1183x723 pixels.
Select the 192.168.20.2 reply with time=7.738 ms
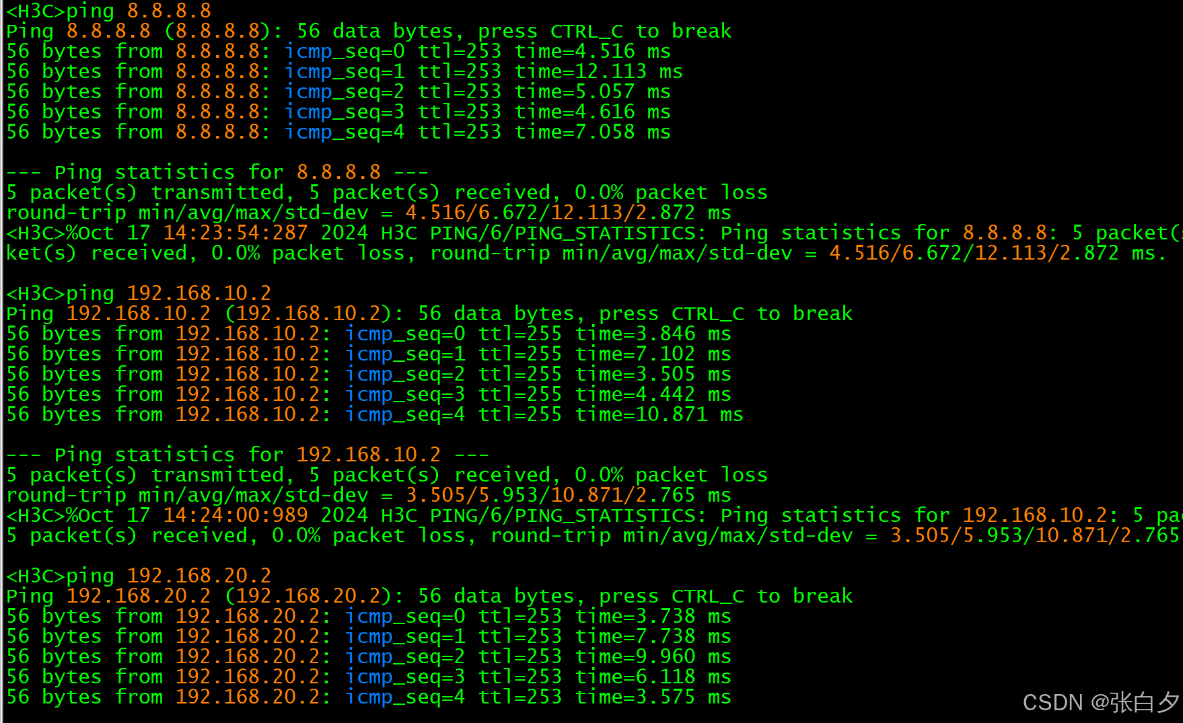[369, 636]
